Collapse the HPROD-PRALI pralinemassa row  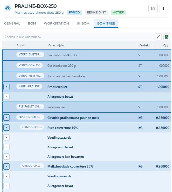(x=6, y=118)
